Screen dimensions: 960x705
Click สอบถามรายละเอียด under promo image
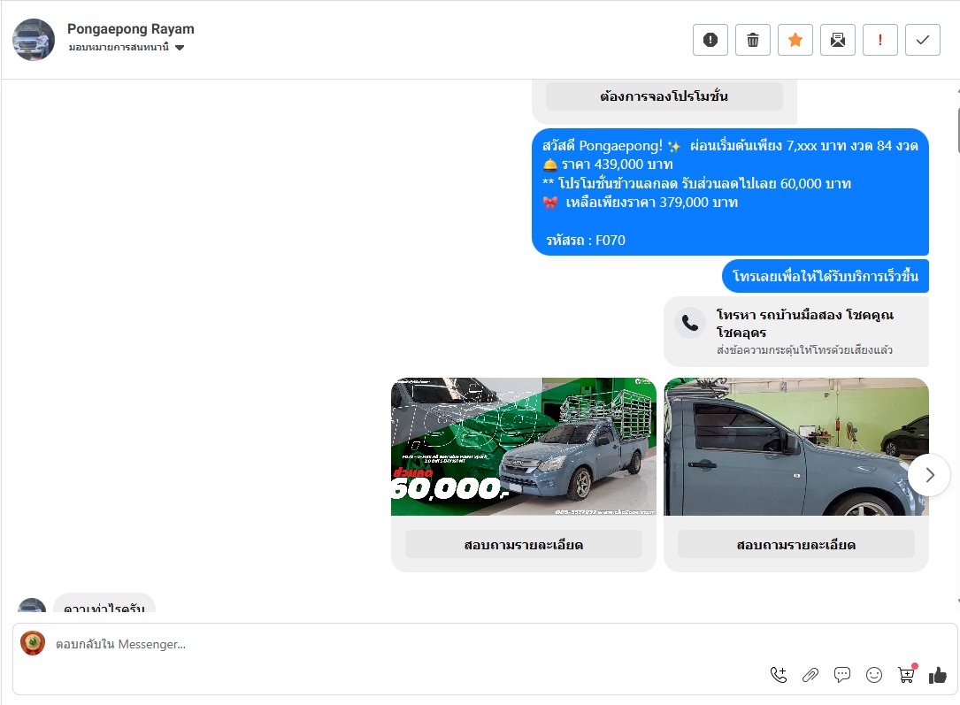click(524, 544)
